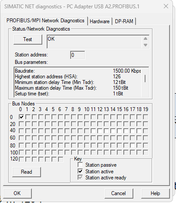Open Help for this dialog
This screenshot has width=176, height=203.
pos(155,193)
